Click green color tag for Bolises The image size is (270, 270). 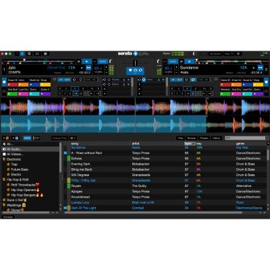pos(69,159)
